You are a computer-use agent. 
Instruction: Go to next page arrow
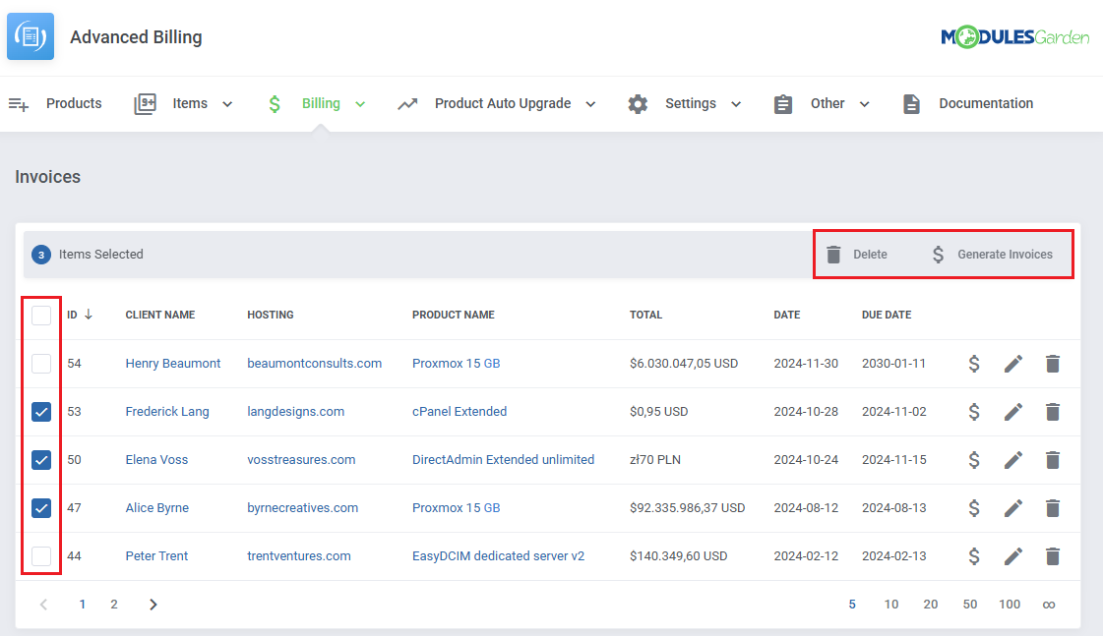153,605
